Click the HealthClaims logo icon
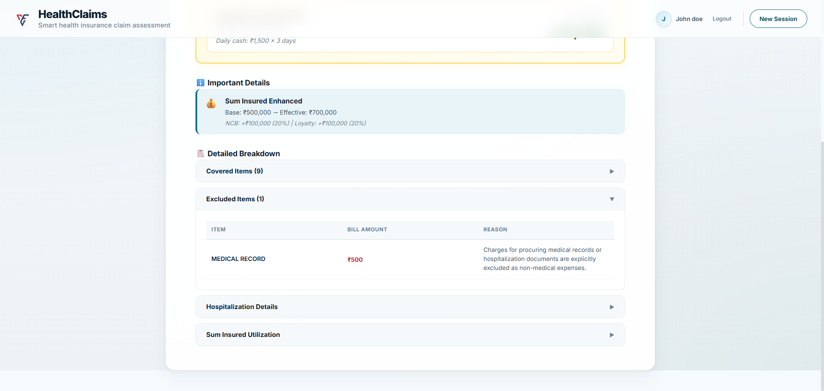The image size is (824, 391). 22,19
